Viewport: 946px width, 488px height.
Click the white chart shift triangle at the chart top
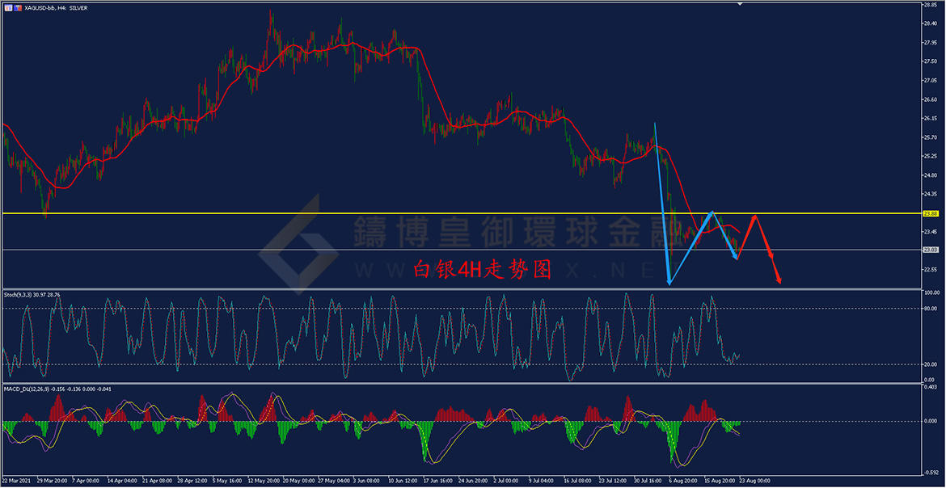click(x=741, y=4)
